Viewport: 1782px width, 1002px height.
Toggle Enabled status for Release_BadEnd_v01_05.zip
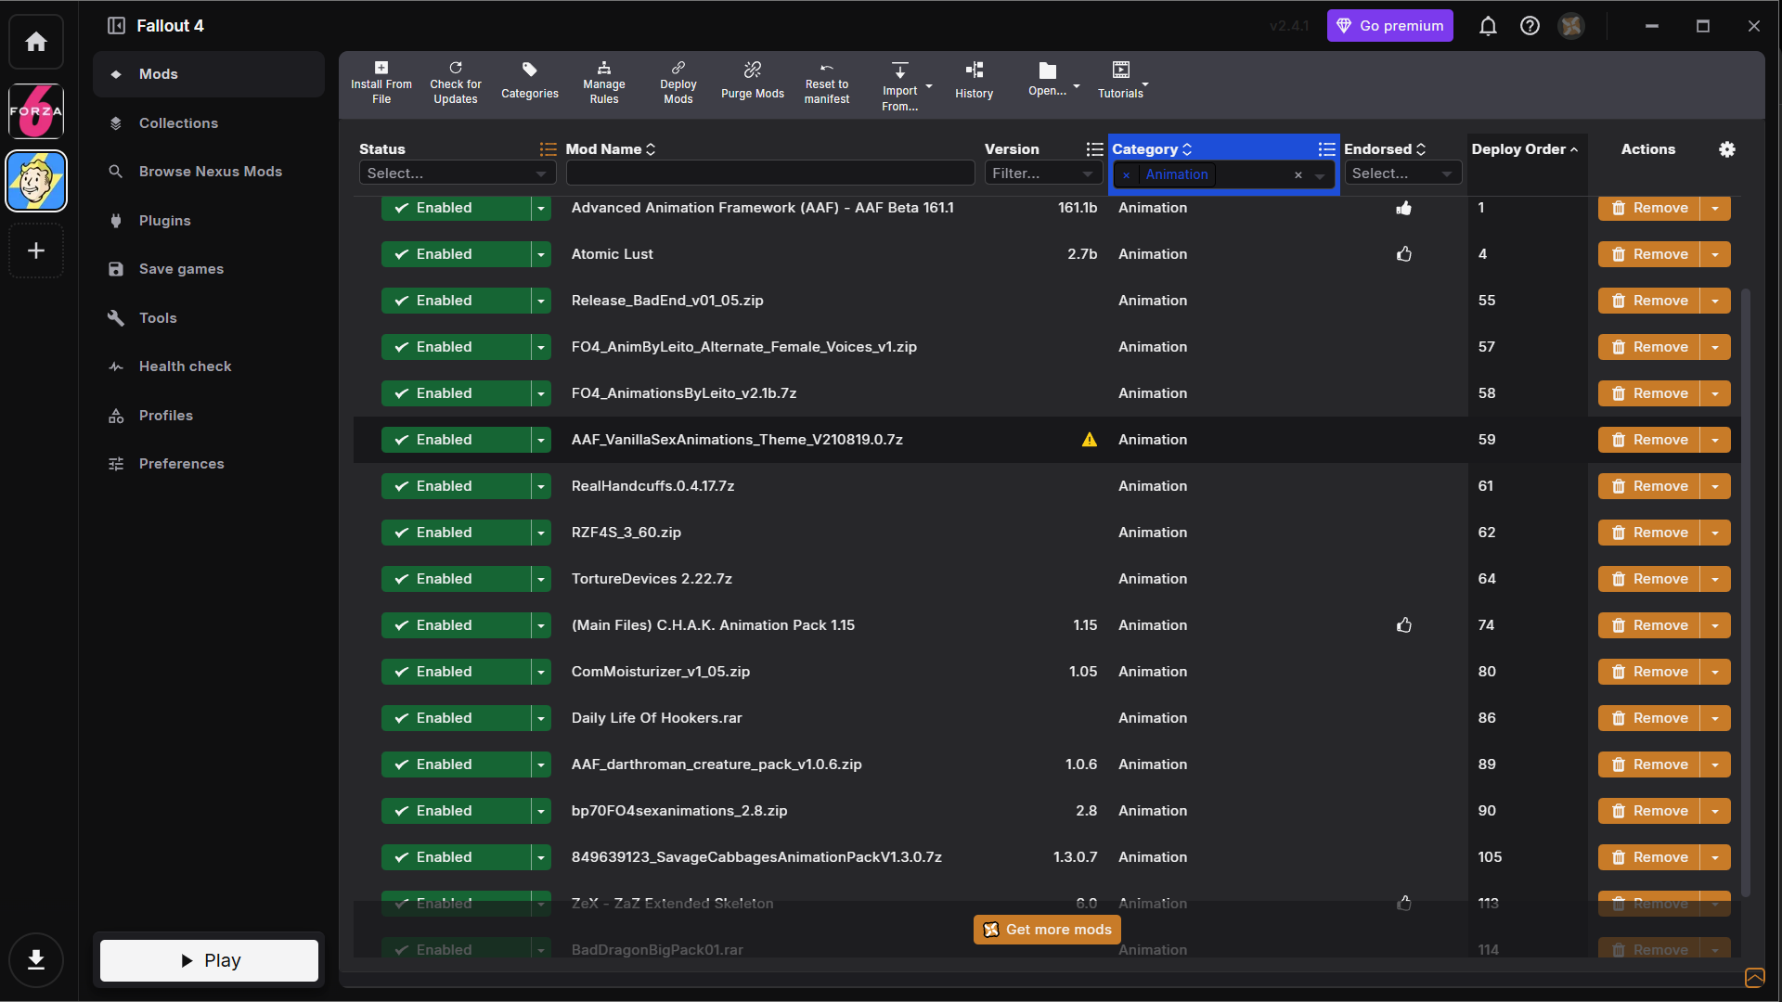tap(456, 301)
